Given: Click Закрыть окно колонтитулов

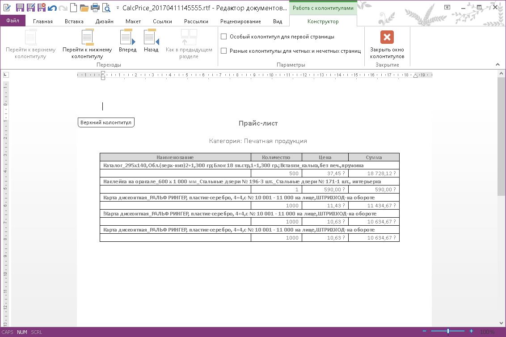Looking at the screenshot, I should [387, 45].
